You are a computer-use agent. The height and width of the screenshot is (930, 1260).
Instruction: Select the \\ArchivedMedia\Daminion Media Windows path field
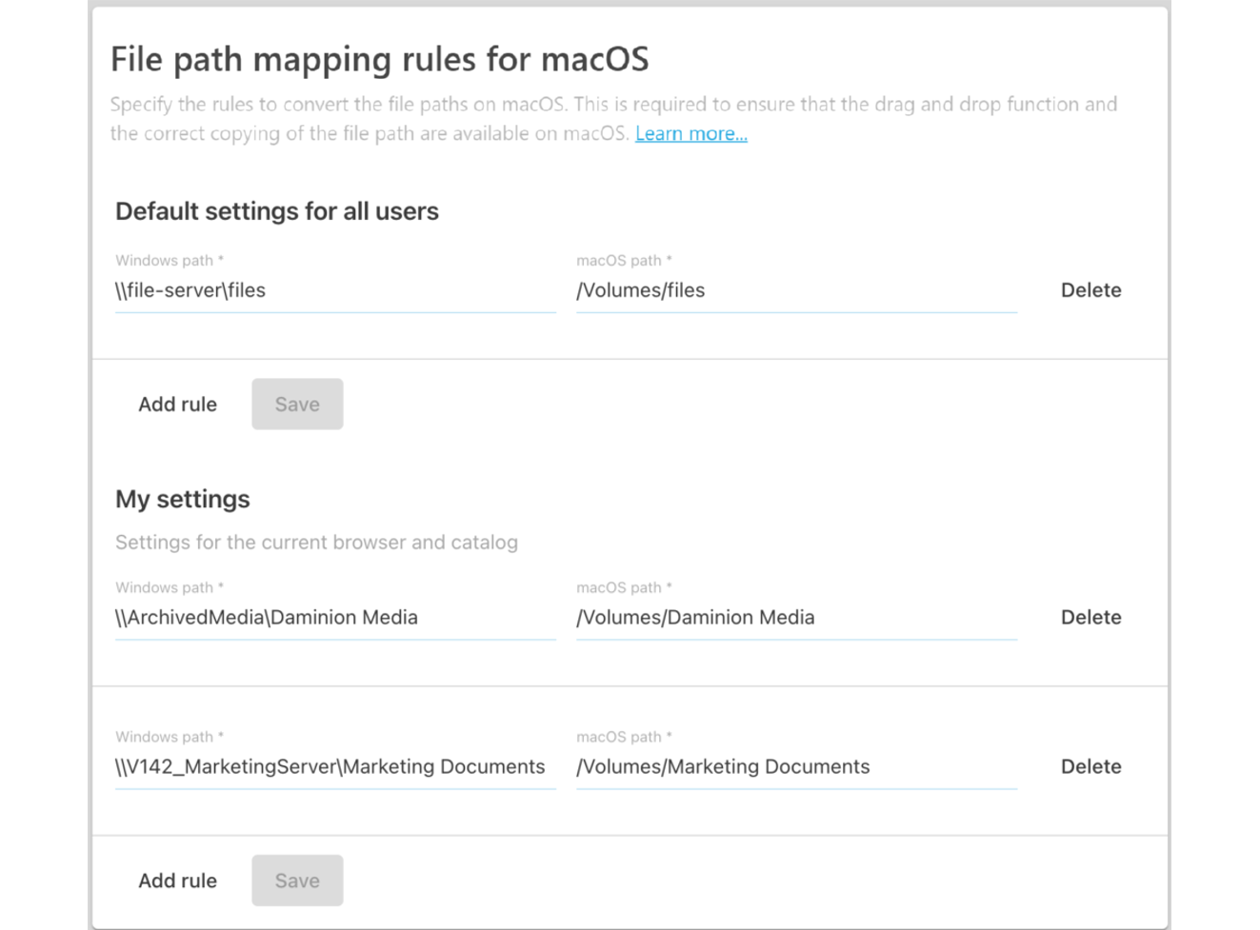point(333,618)
